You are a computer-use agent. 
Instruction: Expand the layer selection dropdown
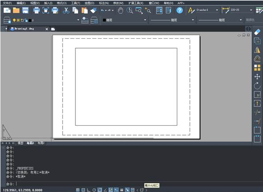tap(78, 20)
